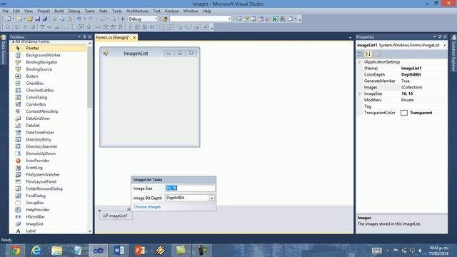Image resolution: width=457 pixels, height=257 pixels.
Task: Click Save All icon in toolbar
Action: (45, 19)
